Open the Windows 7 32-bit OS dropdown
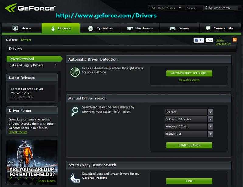 pyautogui.click(x=189, y=126)
